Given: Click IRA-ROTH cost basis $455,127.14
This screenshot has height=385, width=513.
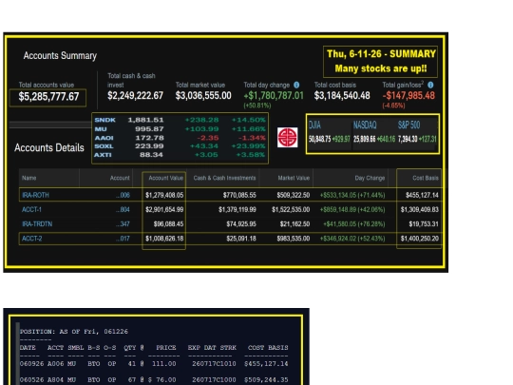Looking at the screenshot, I should point(422,195).
